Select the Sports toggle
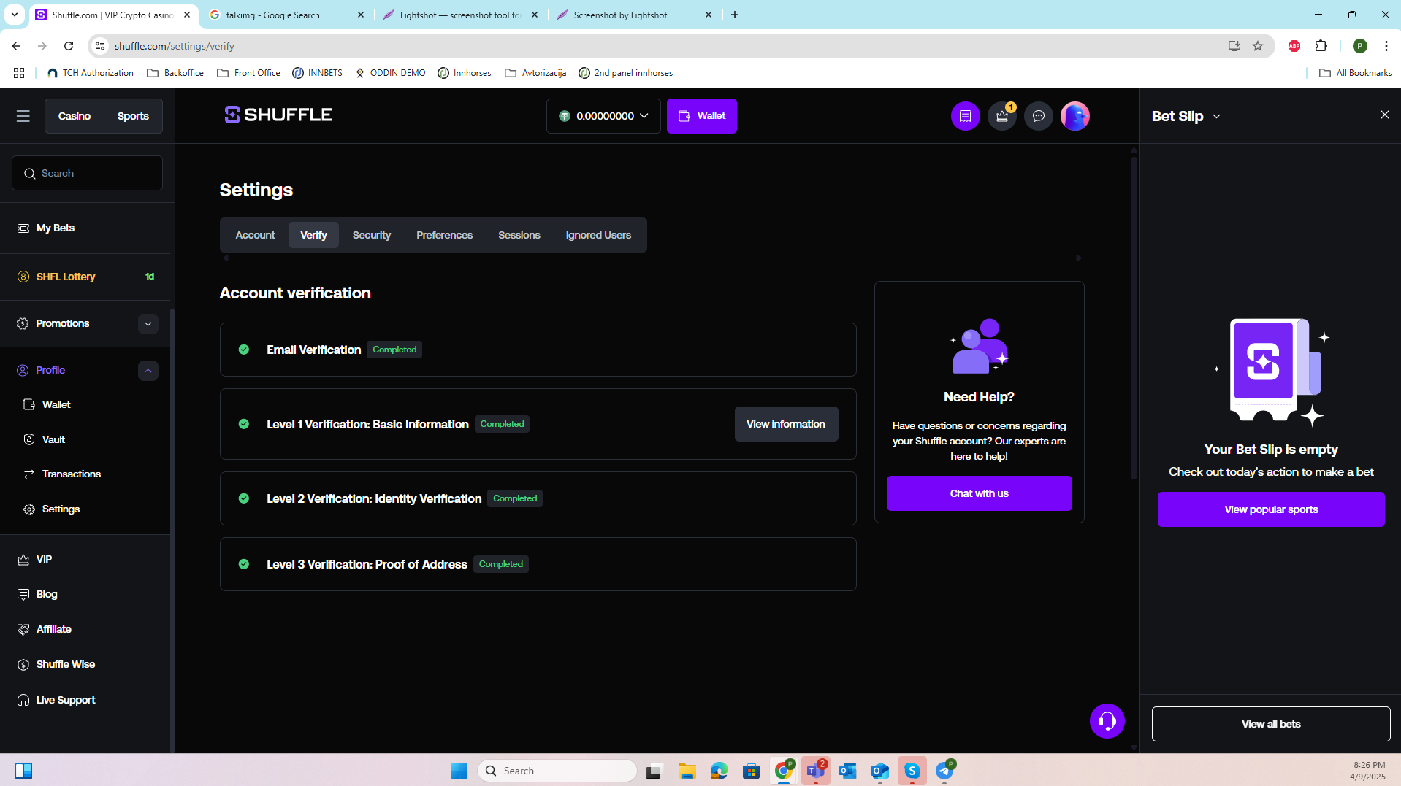Screen dimensions: 1401x786 point(133,116)
